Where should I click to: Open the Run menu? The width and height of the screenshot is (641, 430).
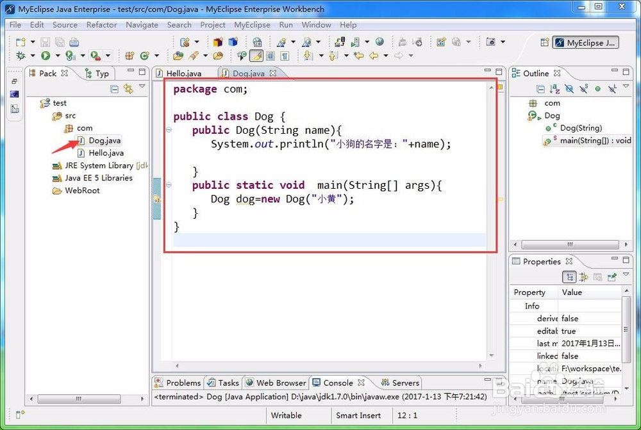tap(286, 25)
